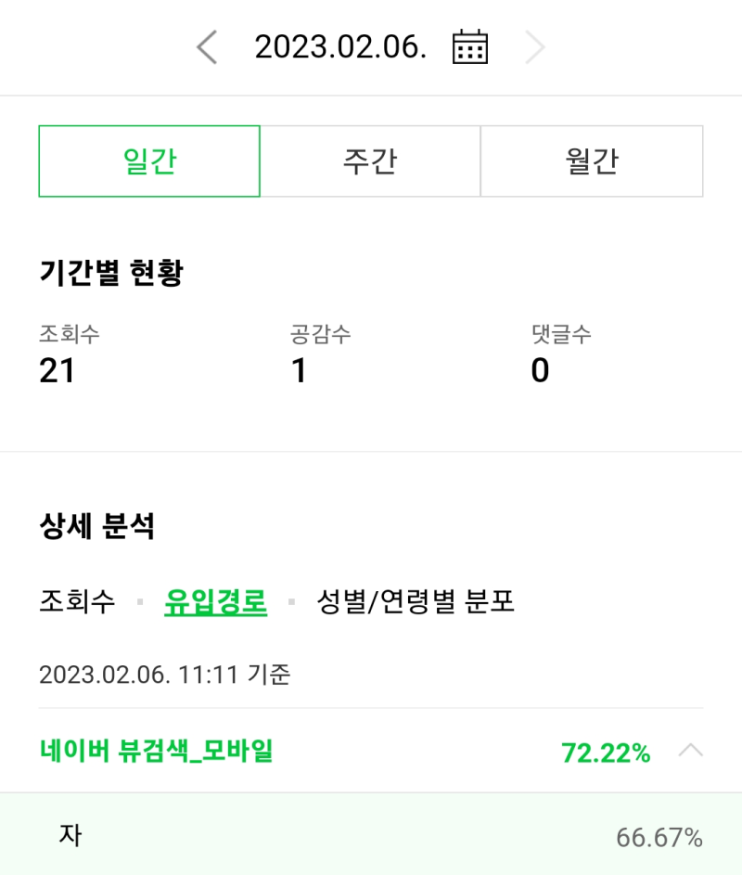This screenshot has height=875, width=742.
Task: Tap the 네이버 뷰검색_모바일 referrer label
Action: (156, 751)
